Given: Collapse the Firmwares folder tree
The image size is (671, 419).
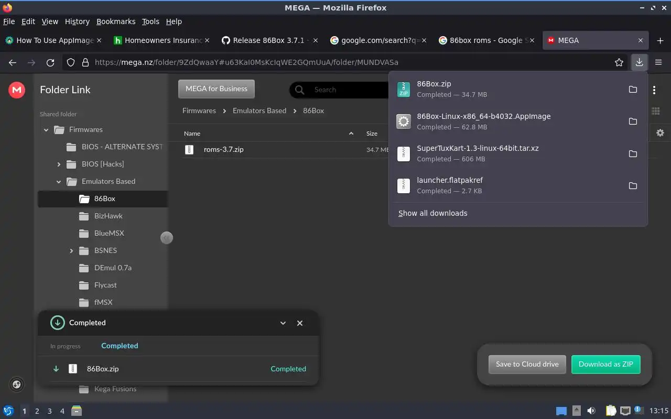Looking at the screenshot, I should point(46,130).
